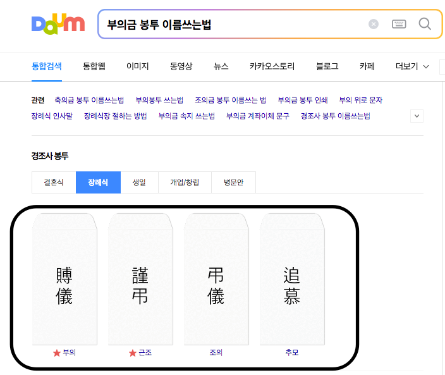This screenshot has width=445, height=375.
Task: Open related search 경조사 봉투 이름쓰는법
Action: point(336,116)
